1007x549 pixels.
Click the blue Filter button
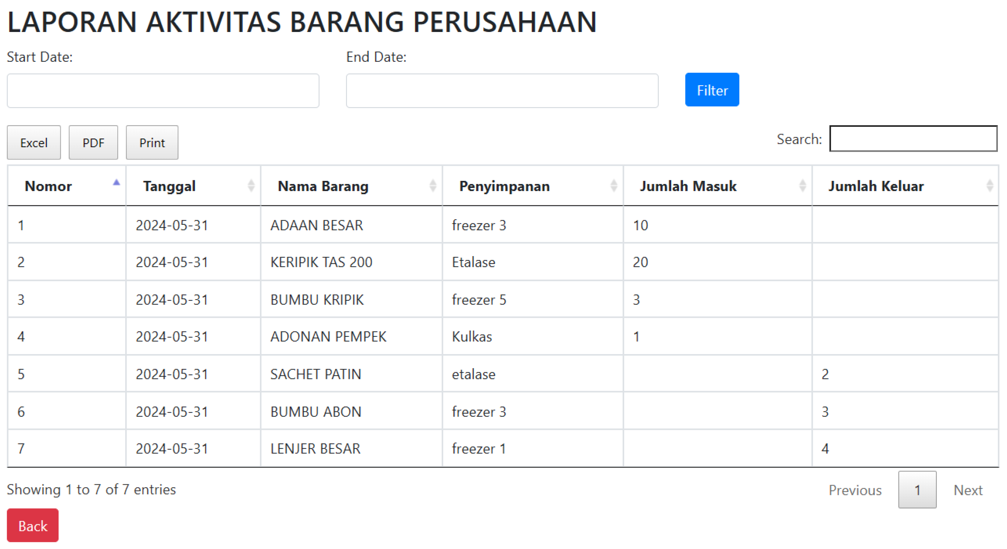pyautogui.click(x=712, y=90)
